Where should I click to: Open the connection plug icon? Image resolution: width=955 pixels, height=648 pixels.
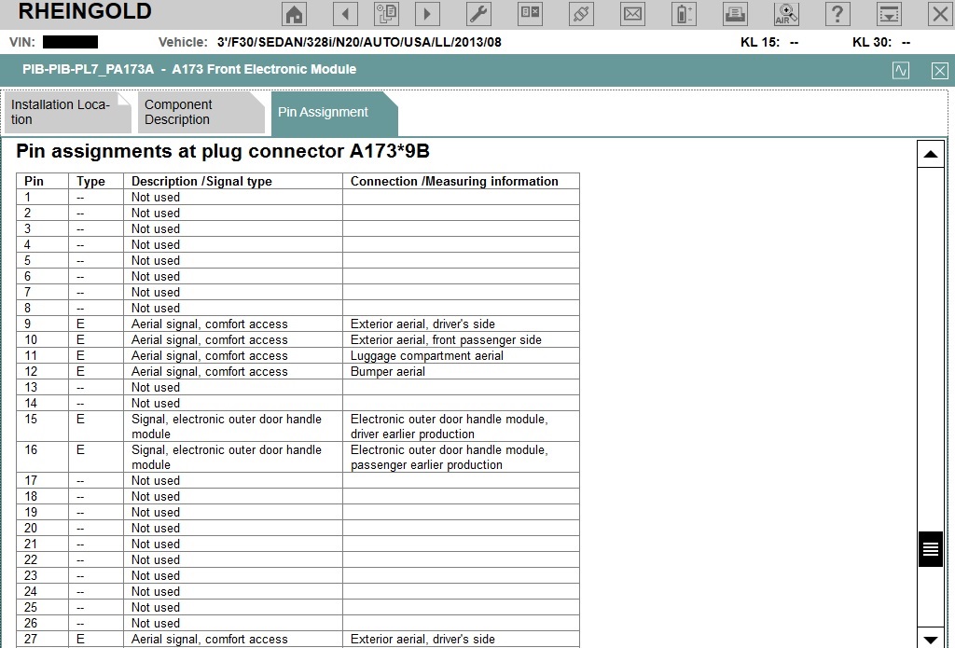pos(581,13)
